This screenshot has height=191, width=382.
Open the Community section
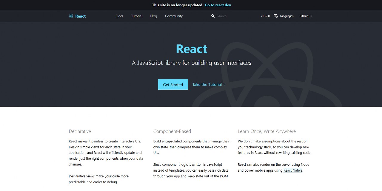click(x=174, y=16)
